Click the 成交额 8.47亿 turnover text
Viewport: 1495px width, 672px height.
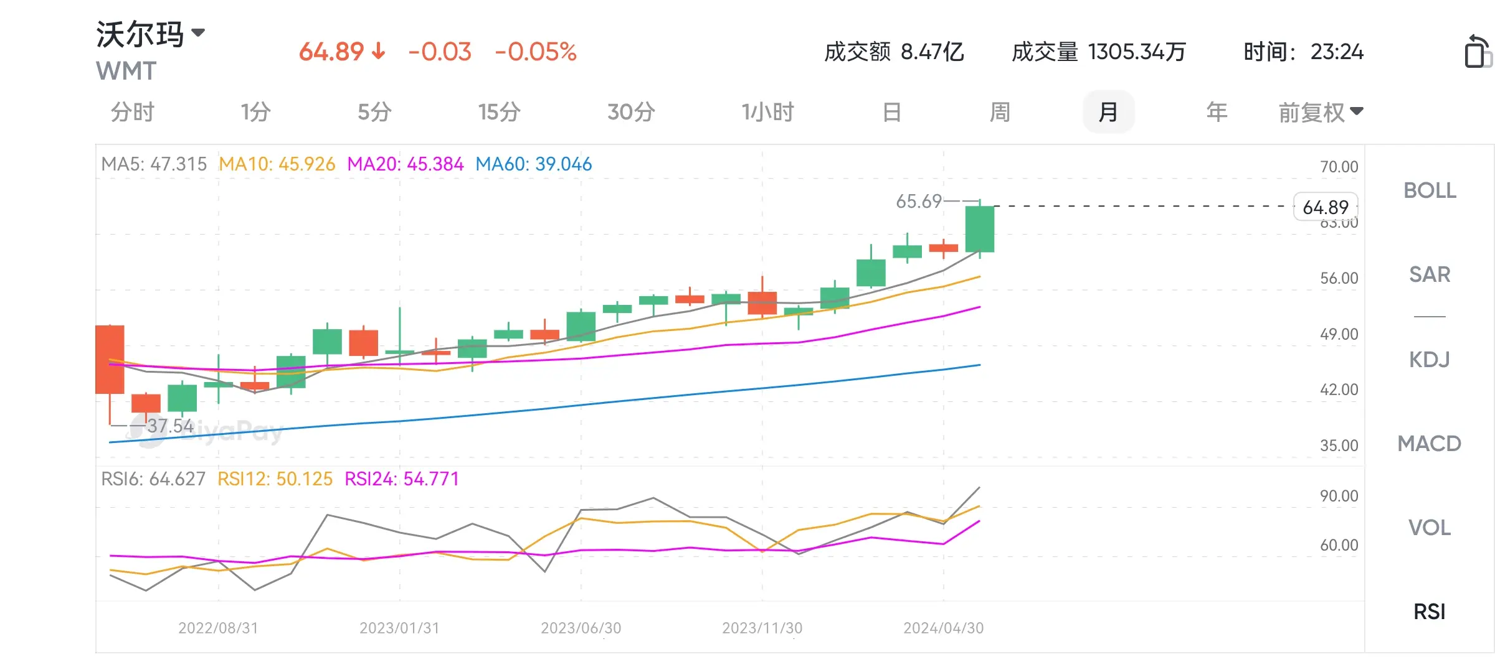(895, 52)
